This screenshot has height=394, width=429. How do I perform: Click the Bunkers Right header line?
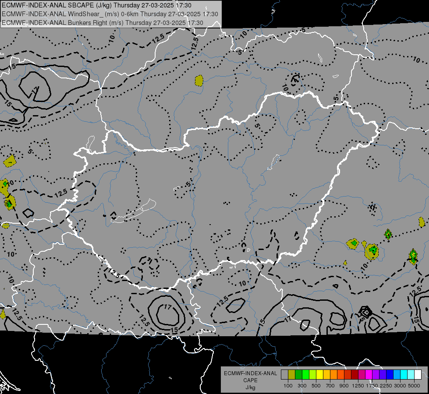pos(103,23)
